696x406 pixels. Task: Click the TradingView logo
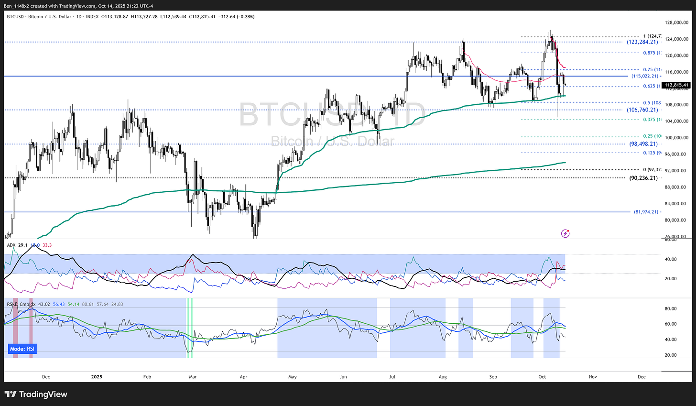36,395
